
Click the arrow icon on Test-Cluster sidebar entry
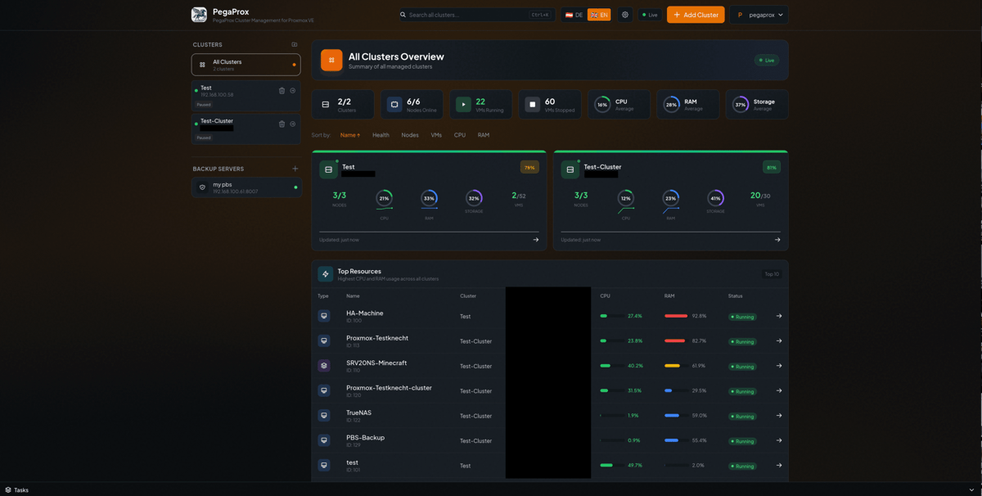[x=293, y=124]
